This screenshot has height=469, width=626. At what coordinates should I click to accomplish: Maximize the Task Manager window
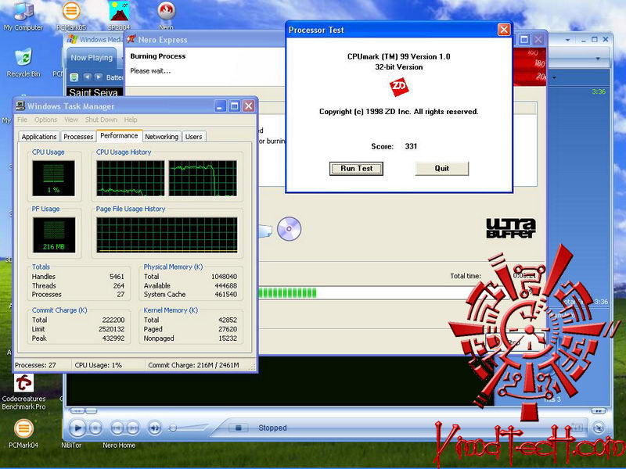(x=234, y=106)
